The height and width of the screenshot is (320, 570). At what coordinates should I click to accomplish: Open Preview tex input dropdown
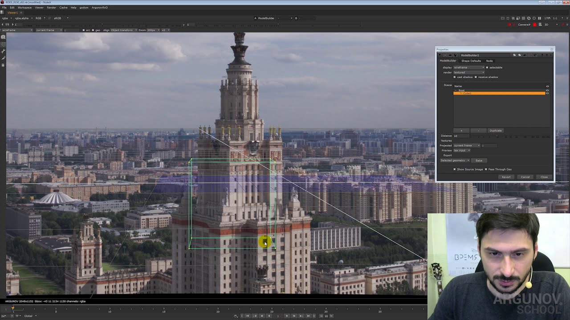pos(461,150)
